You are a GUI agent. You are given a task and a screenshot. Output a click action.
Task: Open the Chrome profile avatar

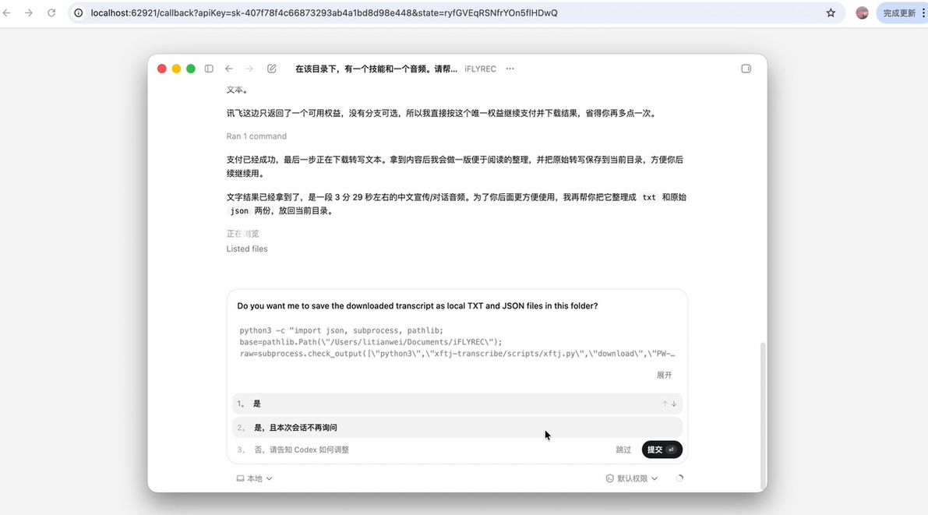(x=863, y=13)
